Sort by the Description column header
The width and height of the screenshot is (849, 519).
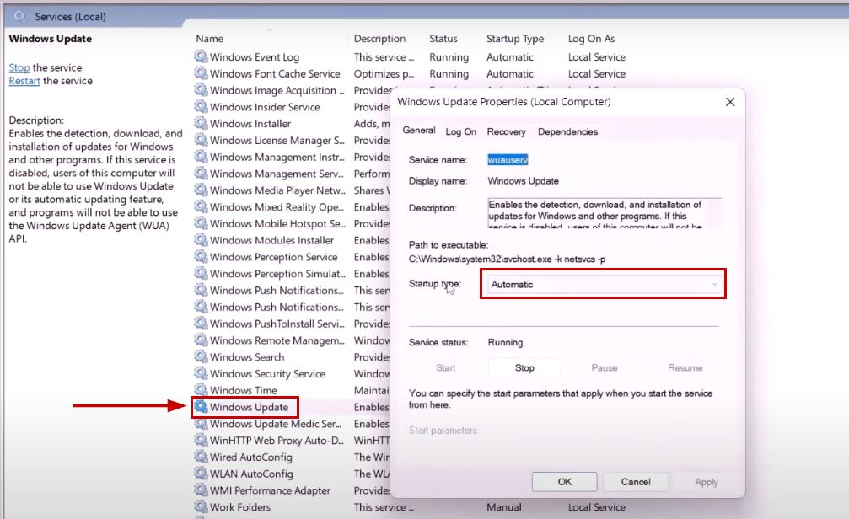click(379, 39)
